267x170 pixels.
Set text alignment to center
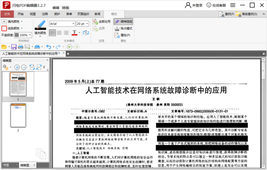click(59, 32)
